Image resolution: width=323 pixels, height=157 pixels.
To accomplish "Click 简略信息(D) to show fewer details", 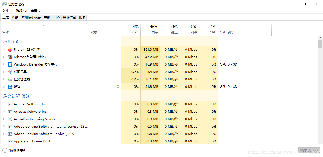I will [18, 150].
